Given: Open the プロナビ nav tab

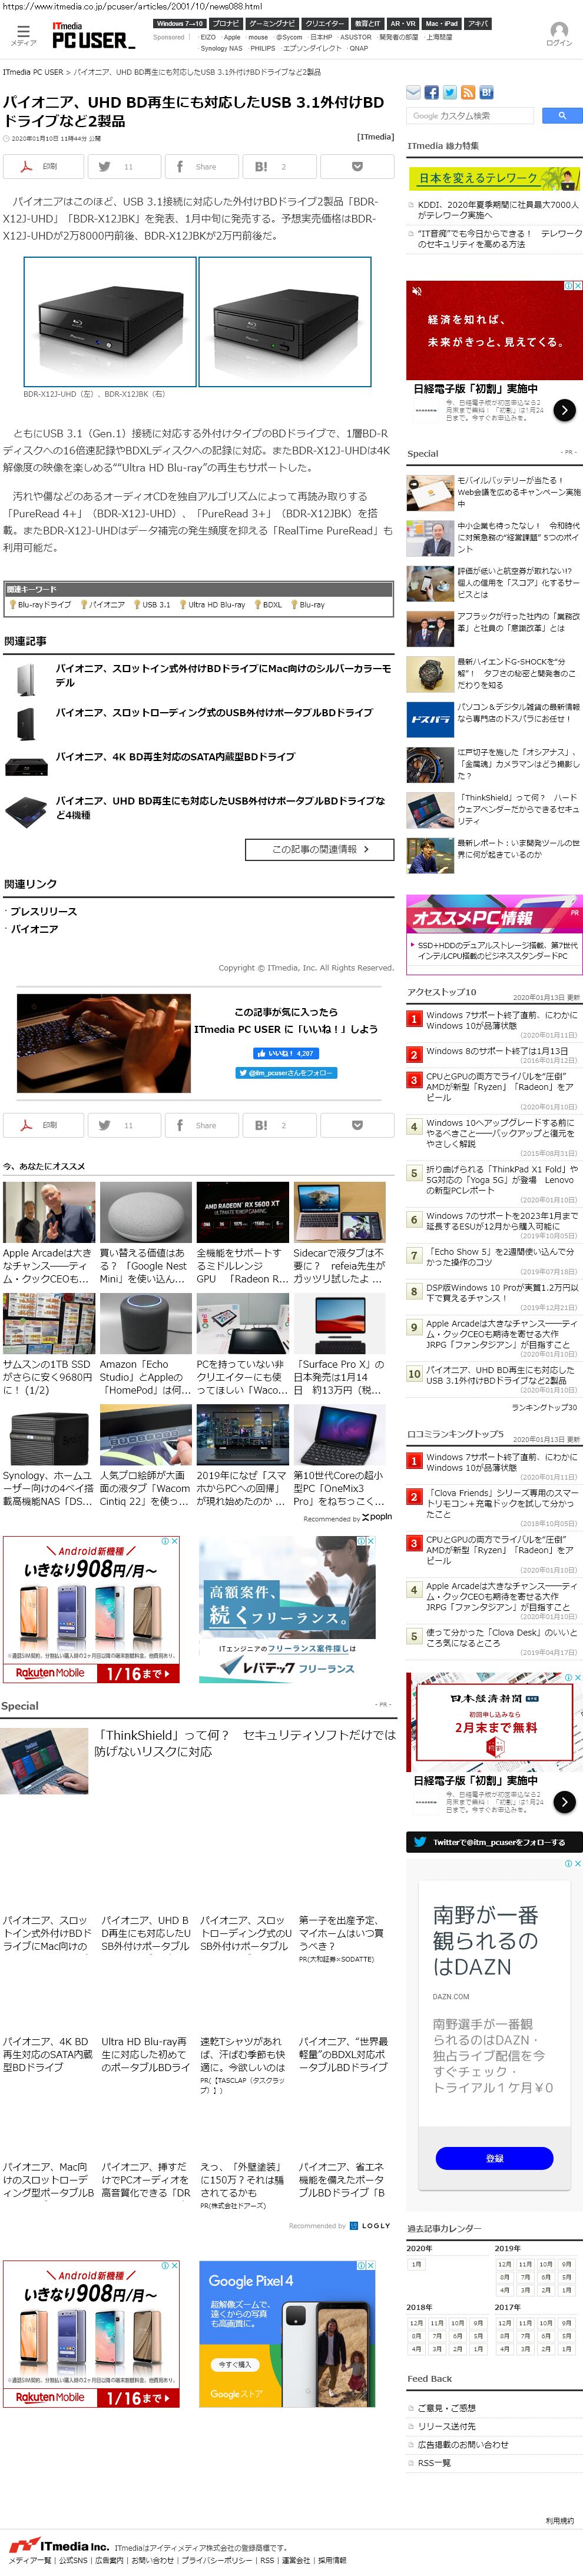Looking at the screenshot, I should coord(226,23).
